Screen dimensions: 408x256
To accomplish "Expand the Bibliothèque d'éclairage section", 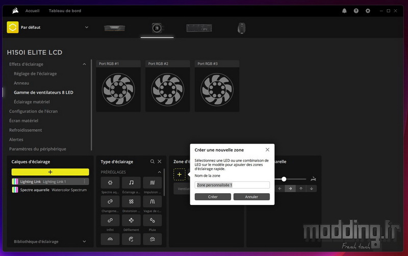I will coord(84,241).
